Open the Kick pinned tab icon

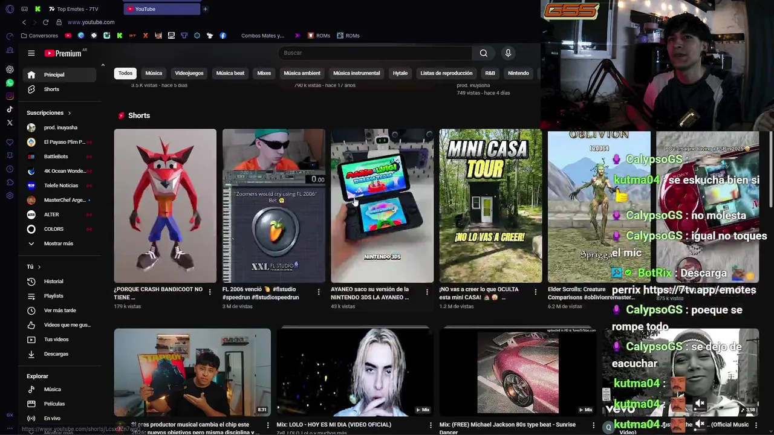tap(37, 9)
